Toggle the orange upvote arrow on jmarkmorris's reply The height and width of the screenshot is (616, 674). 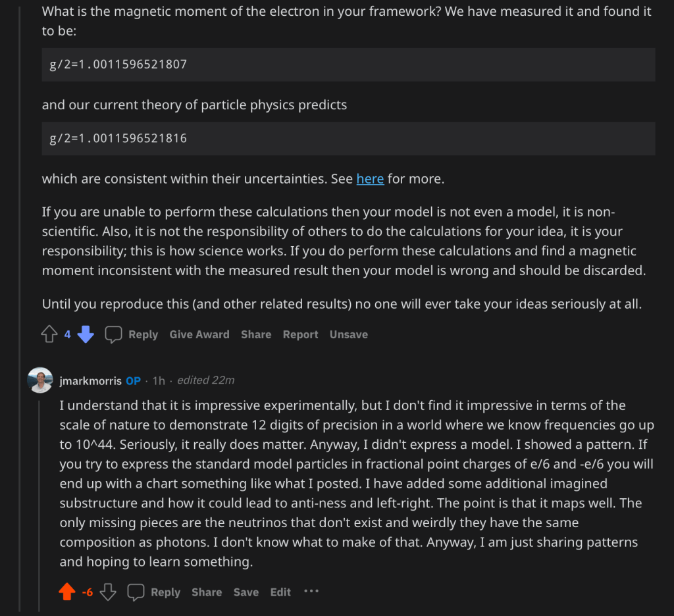click(x=67, y=592)
